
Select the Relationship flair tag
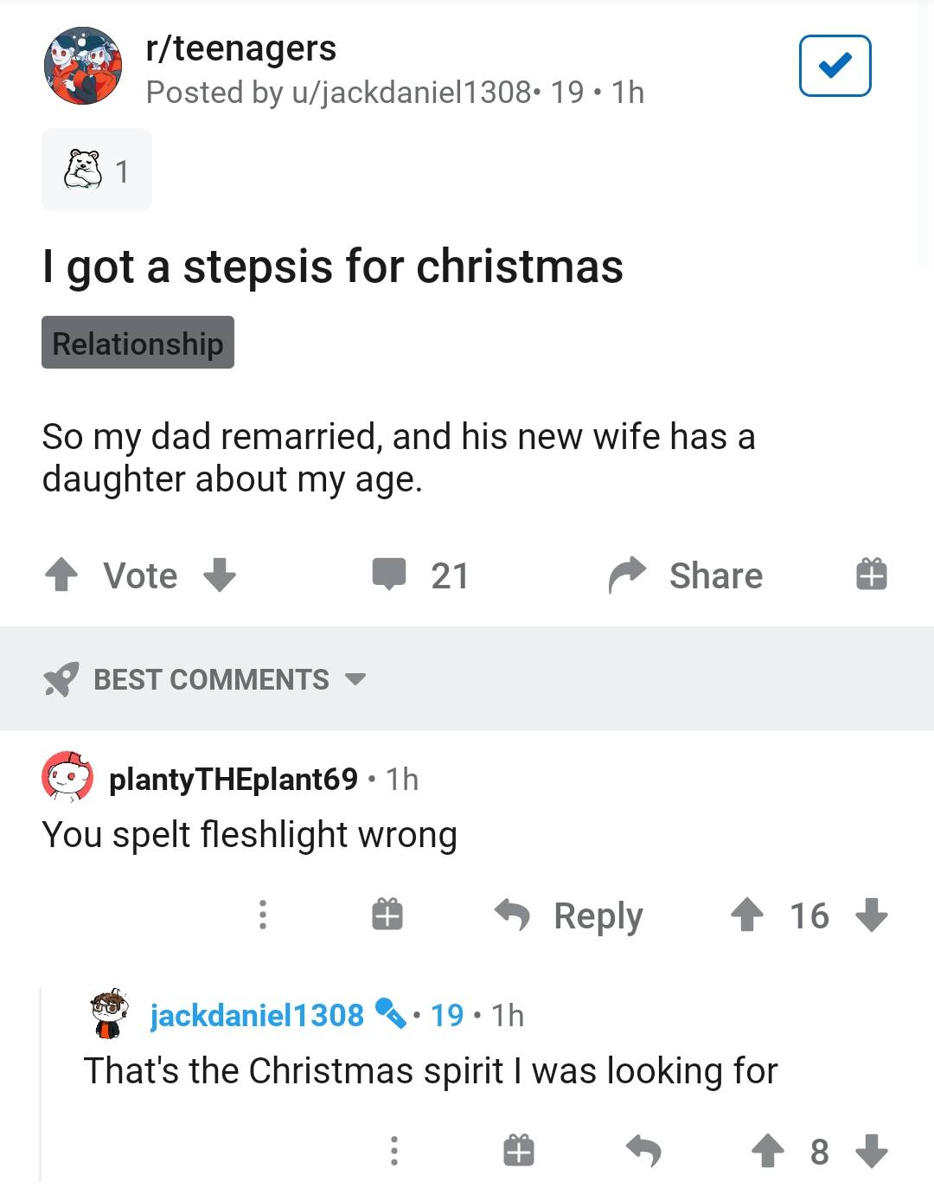[138, 343]
